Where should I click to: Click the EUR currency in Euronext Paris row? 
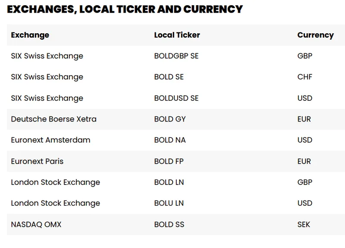click(x=304, y=161)
